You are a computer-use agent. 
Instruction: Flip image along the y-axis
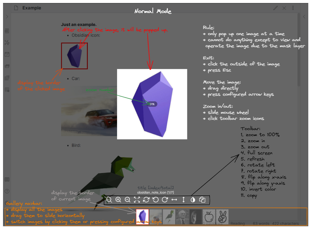(183, 200)
